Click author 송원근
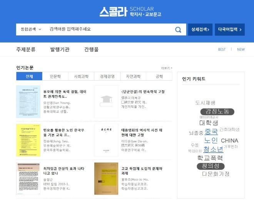This screenshot has height=201, width=254. [48, 180]
